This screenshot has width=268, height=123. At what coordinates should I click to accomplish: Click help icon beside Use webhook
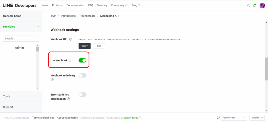pos(70,60)
